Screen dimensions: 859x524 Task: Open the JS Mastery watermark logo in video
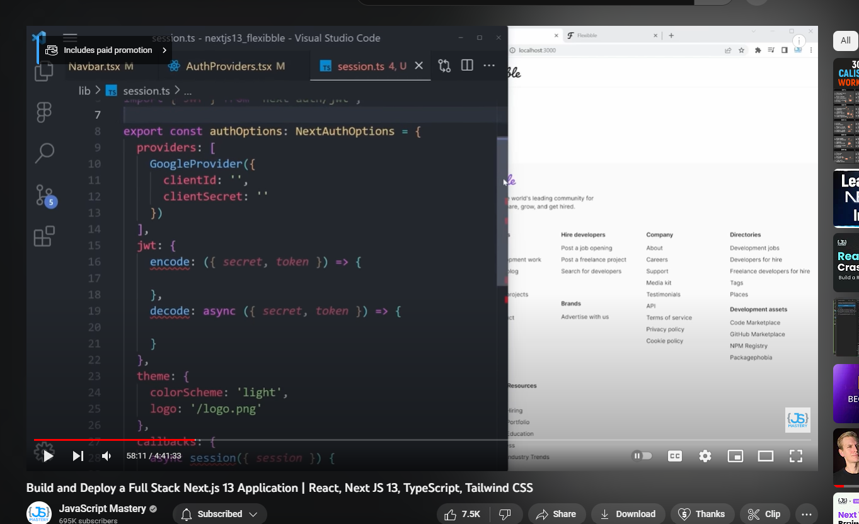797,420
